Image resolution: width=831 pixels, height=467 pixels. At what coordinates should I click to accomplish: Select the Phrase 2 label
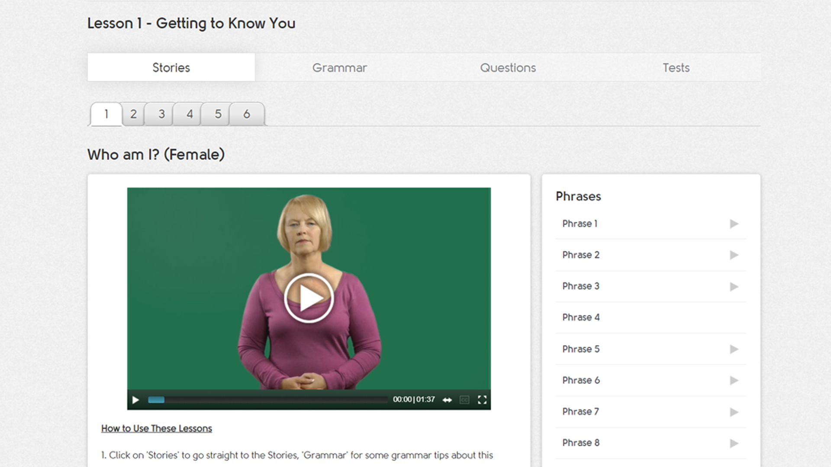tap(581, 255)
